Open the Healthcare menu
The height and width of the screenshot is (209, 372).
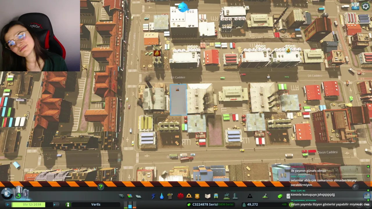[180, 196]
